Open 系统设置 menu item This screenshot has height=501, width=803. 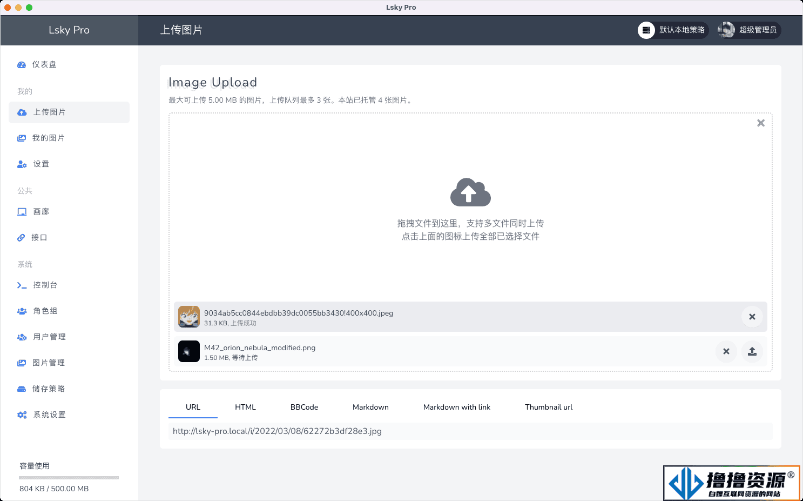pyautogui.click(x=69, y=415)
